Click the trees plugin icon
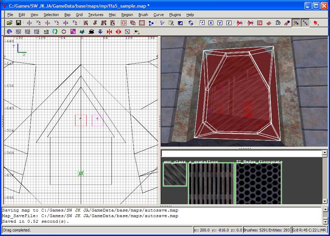Screen dimensions: 330x236 coord(82,32)
